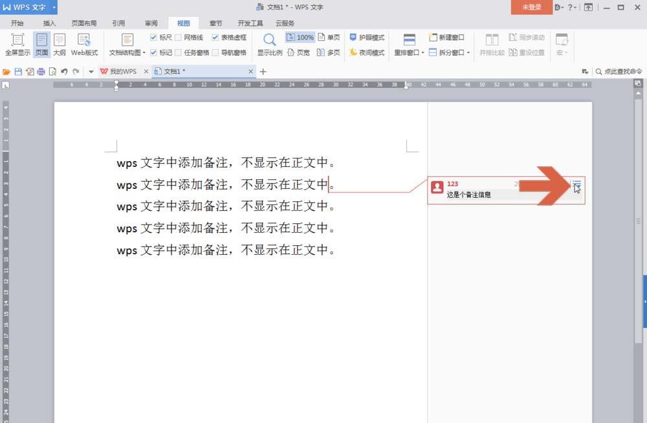Open 全屏显示 full screen mode
This screenshot has width=647, height=423.
(17, 44)
